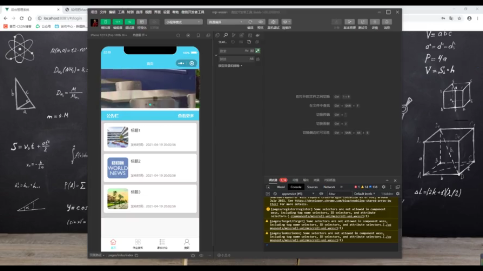This screenshot has height=271, width=483.
Task: Open the Default levels dropdown
Action: click(364, 194)
